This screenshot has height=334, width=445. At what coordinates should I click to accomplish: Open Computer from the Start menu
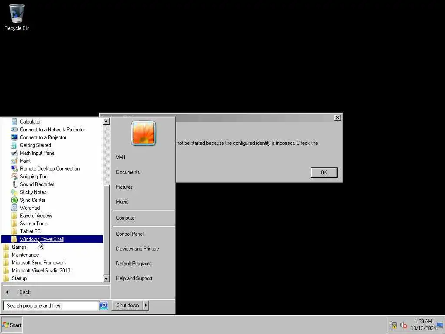point(126,218)
